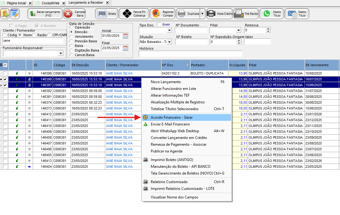Image resolution: width=340 pixels, height=215 pixels.
Task: Open Situação dropdown showing Não Baixados
Action: click(x=169, y=42)
